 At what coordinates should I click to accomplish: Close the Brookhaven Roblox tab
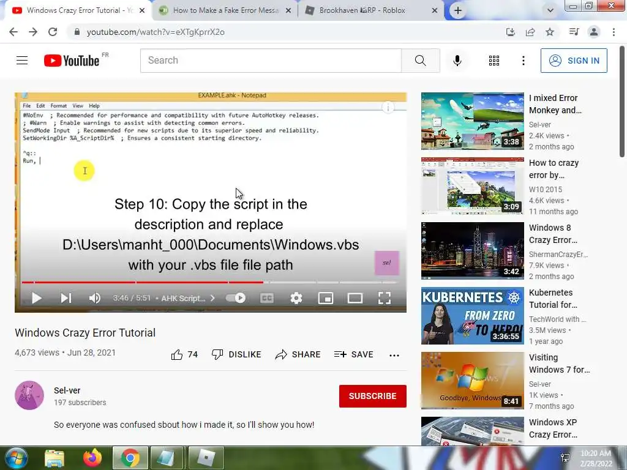tap(435, 10)
